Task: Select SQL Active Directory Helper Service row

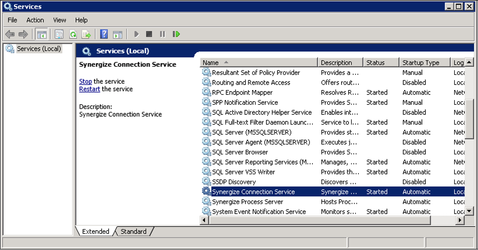Action: [333, 112]
